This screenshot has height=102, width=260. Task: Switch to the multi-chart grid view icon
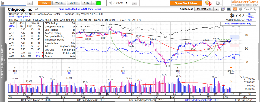(x=228, y=9)
